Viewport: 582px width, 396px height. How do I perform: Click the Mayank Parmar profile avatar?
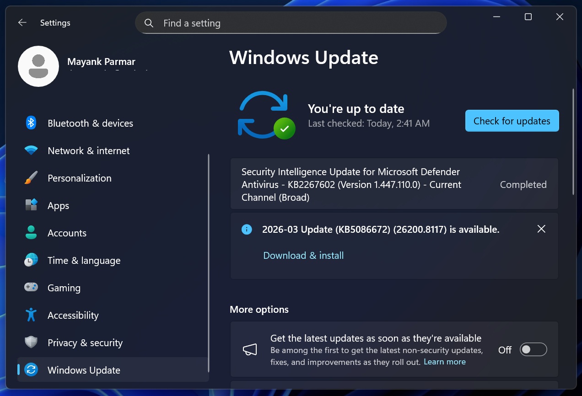[x=38, y=66]
